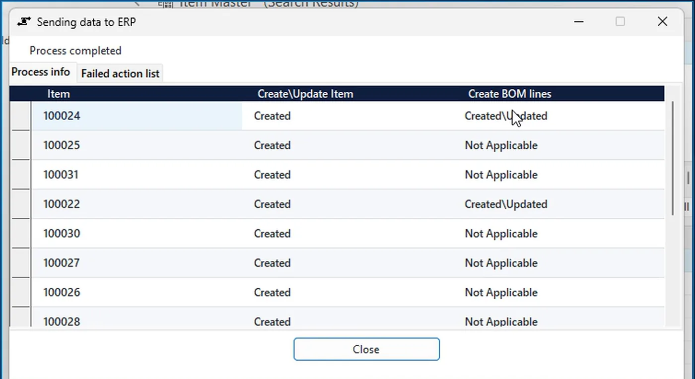
Task: Click the Process completed status text
Action: [75, 51]
